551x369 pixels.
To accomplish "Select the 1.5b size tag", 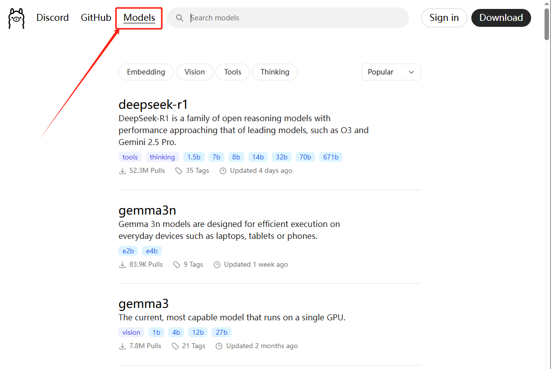I will coord(194,157).
